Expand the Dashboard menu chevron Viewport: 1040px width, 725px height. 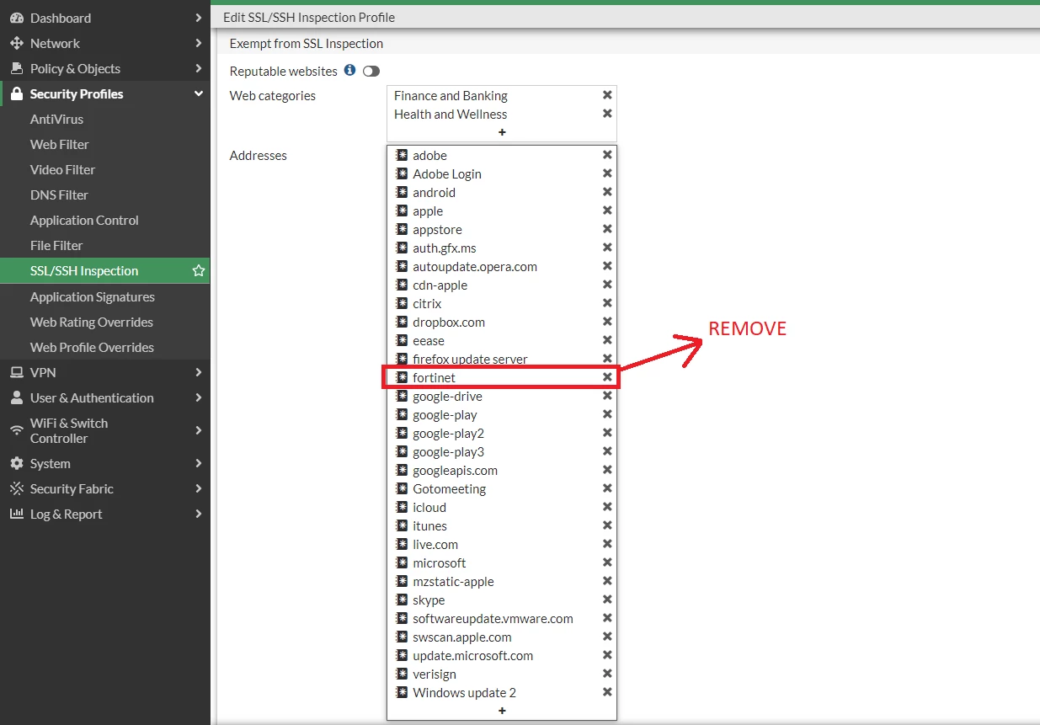[x=198, y=18]
